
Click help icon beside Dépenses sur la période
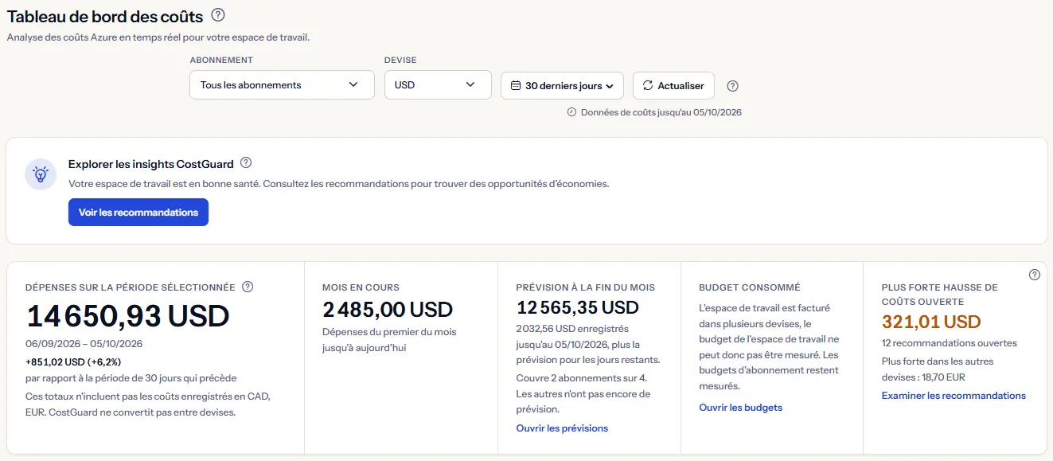tap(248, 287)
